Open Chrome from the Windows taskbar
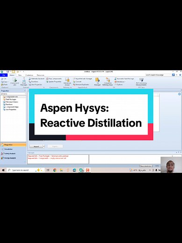182x243 pixels. point(55,170)
